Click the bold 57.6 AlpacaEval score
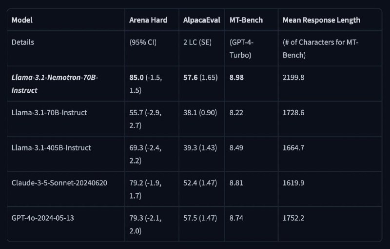390x249 pixels. [x=190, y=78]
